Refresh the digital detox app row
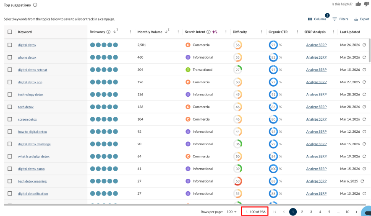Image resolution: width=371 pixels, height=216 pixels. 364,82
